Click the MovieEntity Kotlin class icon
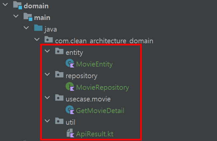This screenshot has width=217, height=141. click(x=70, y=63)
